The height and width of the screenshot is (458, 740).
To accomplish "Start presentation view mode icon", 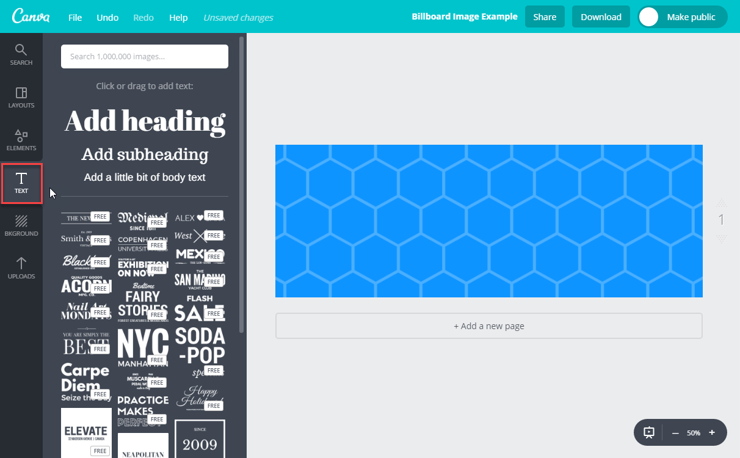I will pos(649,432).
